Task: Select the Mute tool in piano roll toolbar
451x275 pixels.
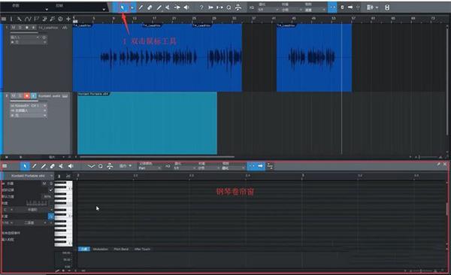Action: point(62,166)
